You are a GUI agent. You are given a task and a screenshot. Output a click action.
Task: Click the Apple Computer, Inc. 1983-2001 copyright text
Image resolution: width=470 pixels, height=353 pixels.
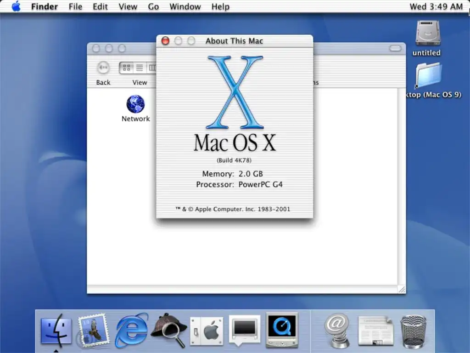[233, 209]
